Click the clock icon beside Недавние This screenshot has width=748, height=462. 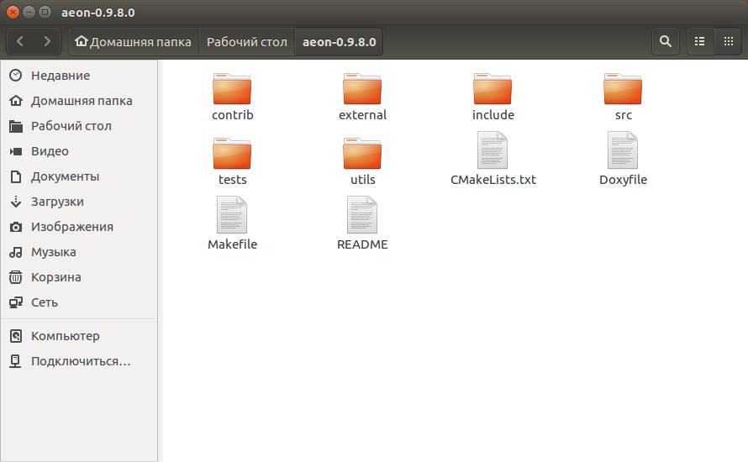point(16,76)
